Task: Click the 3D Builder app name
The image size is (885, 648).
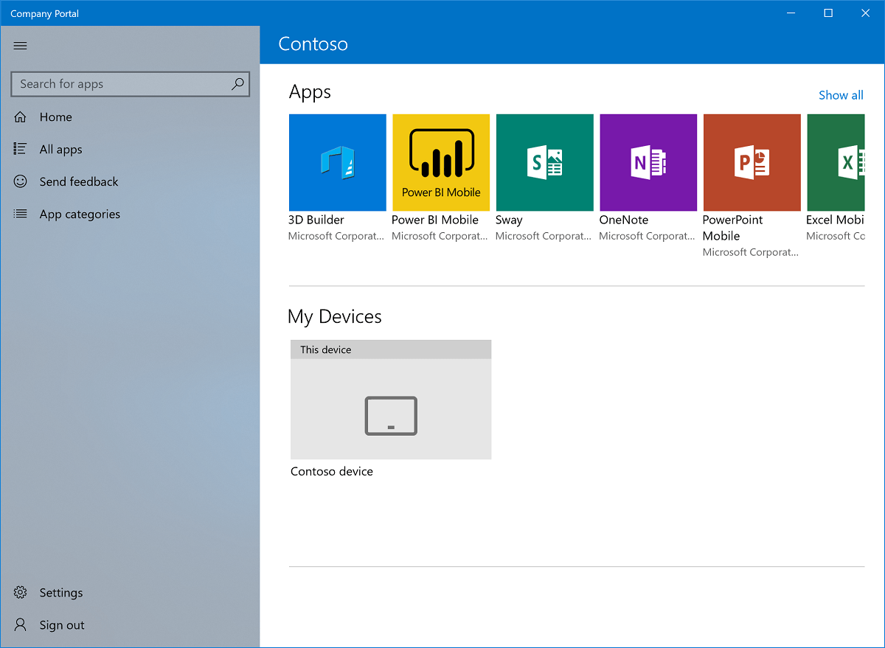Action: pyautogui.click(x=316, y=220)
